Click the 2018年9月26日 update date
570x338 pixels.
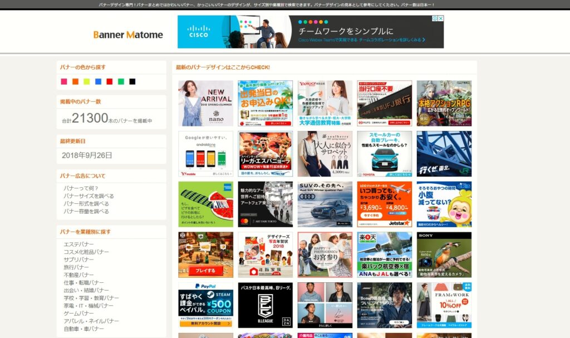(x=87, y=155)
